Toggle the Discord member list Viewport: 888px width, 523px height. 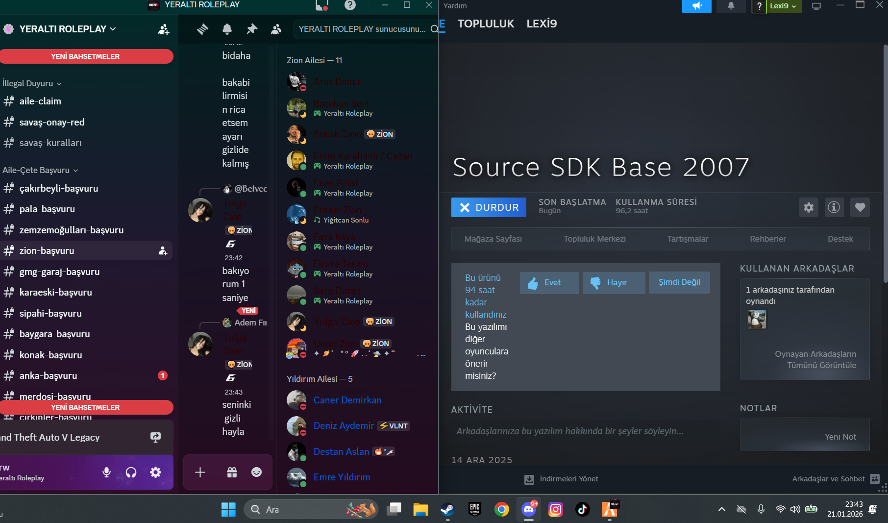[x=276, y=29]
